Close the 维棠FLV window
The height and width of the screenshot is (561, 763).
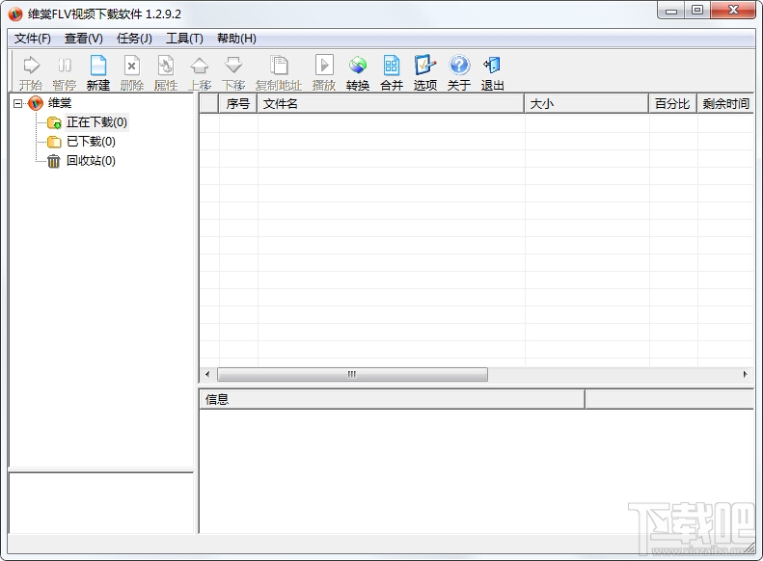tap(733, 11)
